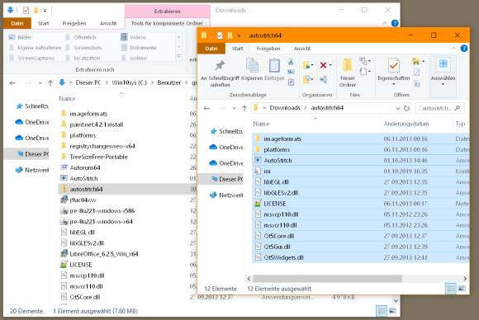Open the Freigeben tab in Downloads window
This screenshot has height=320, width=479.
pos(74,23)
